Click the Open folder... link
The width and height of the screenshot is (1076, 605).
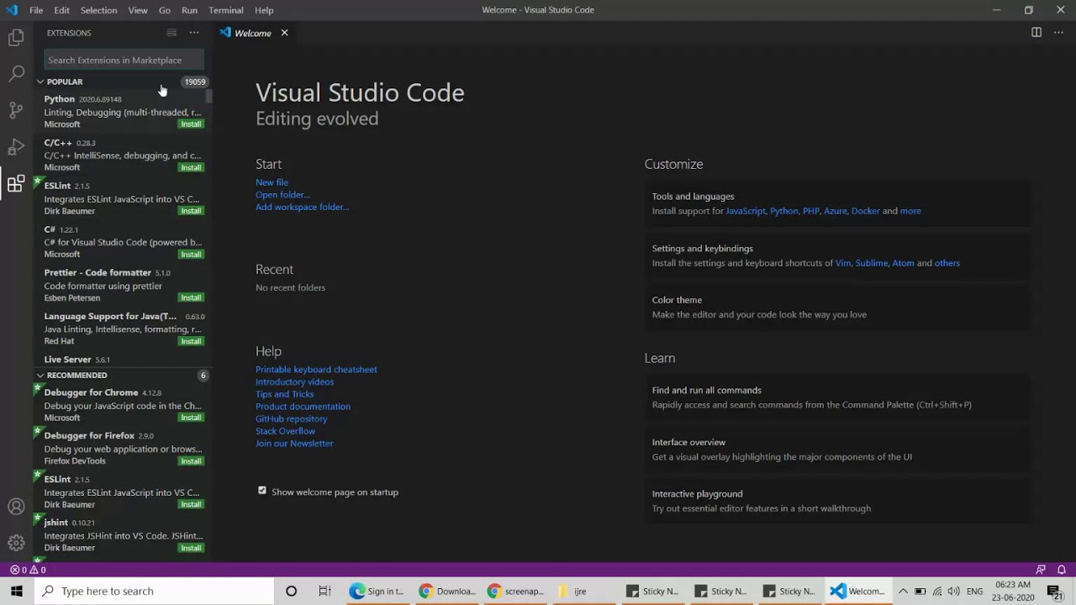click(x=282, y=194)
